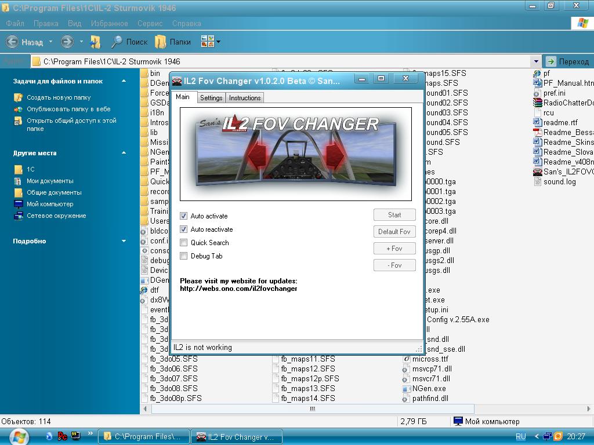Screen dimensions: 594x445
Task: Click the Default Fov button
Action: pos(394,232)
